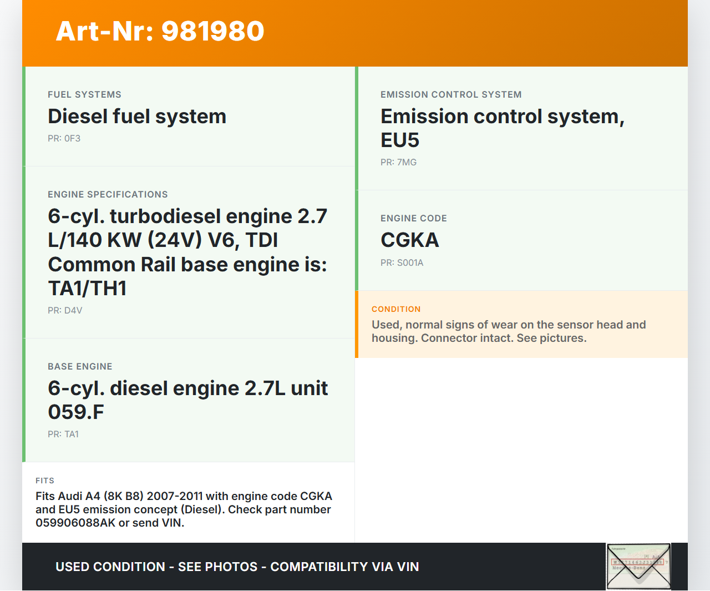Click the Engine Specifications label

(108, 195)
